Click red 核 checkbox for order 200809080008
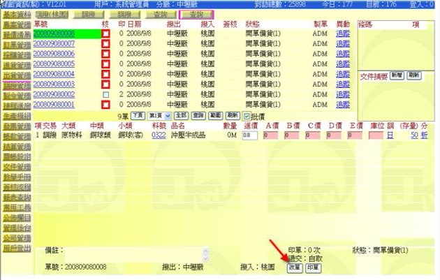 (x=105, y=34)
